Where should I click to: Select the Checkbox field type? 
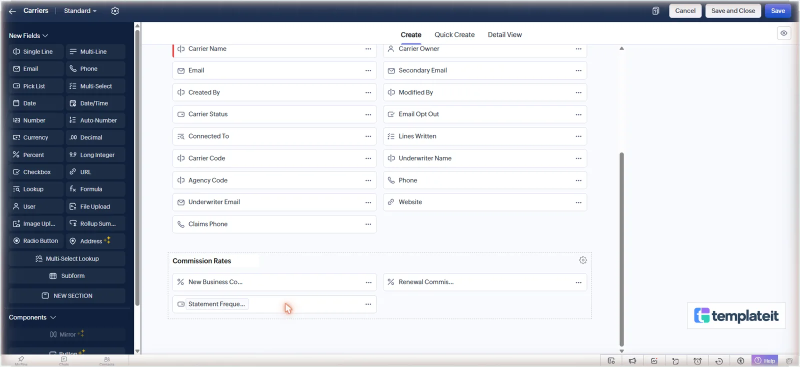pyautogui.click(x=36, y=172)
